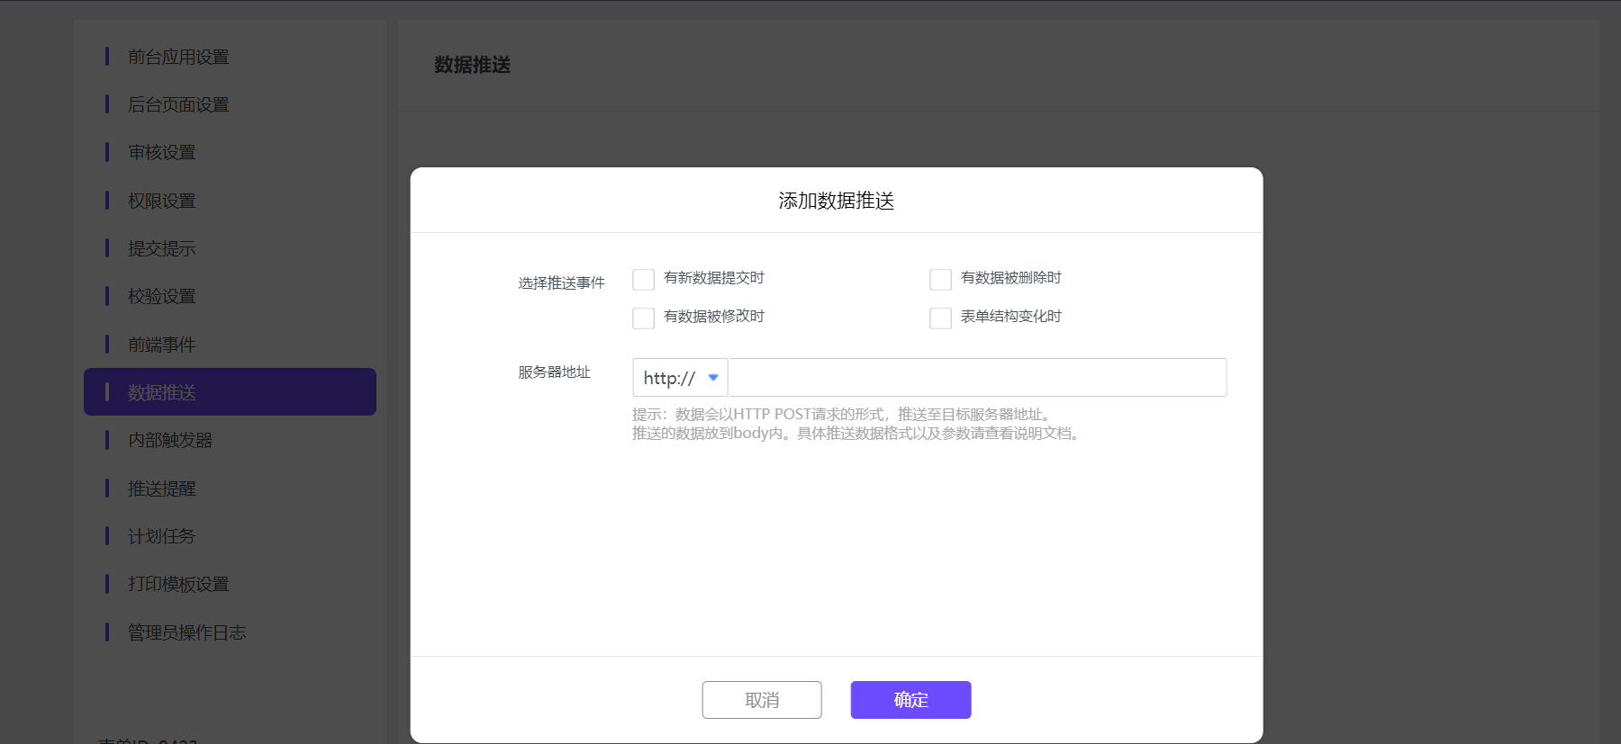Toggle the 表单结构变化时 checkbox
The width and height of the screenshot is (1621, 744).
[940, 318]
